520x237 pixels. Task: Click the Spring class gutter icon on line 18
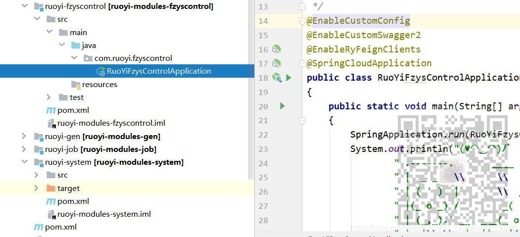277,78
